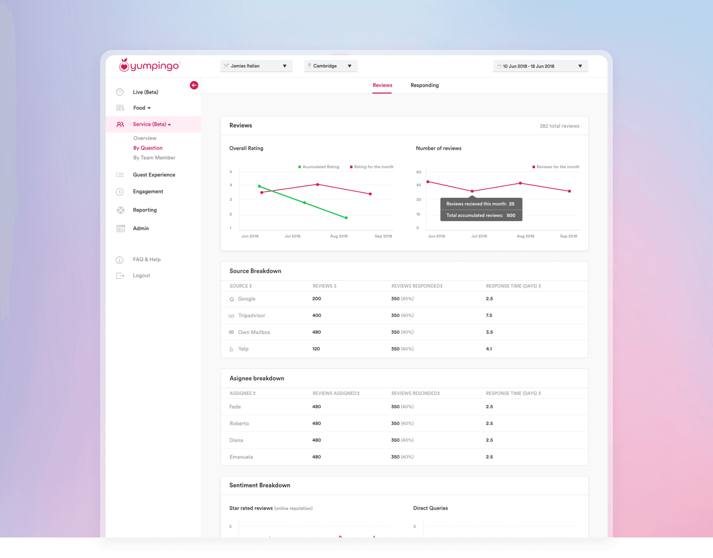Screen dimensions: 713x558
Task: Open the Cambridge location dropdown
Action: point(331,66)
